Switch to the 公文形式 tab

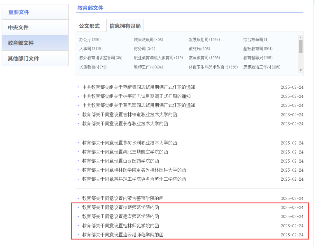(89, 26)
